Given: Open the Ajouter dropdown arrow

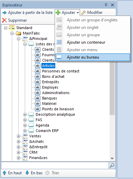Looking at the screenshot, I should tap(78, 13).
